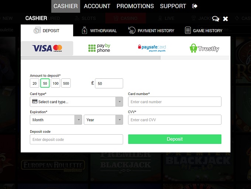Viewport: 251px width, 189px height.
Task: Select paysafecard payment method
Action: 152,48
